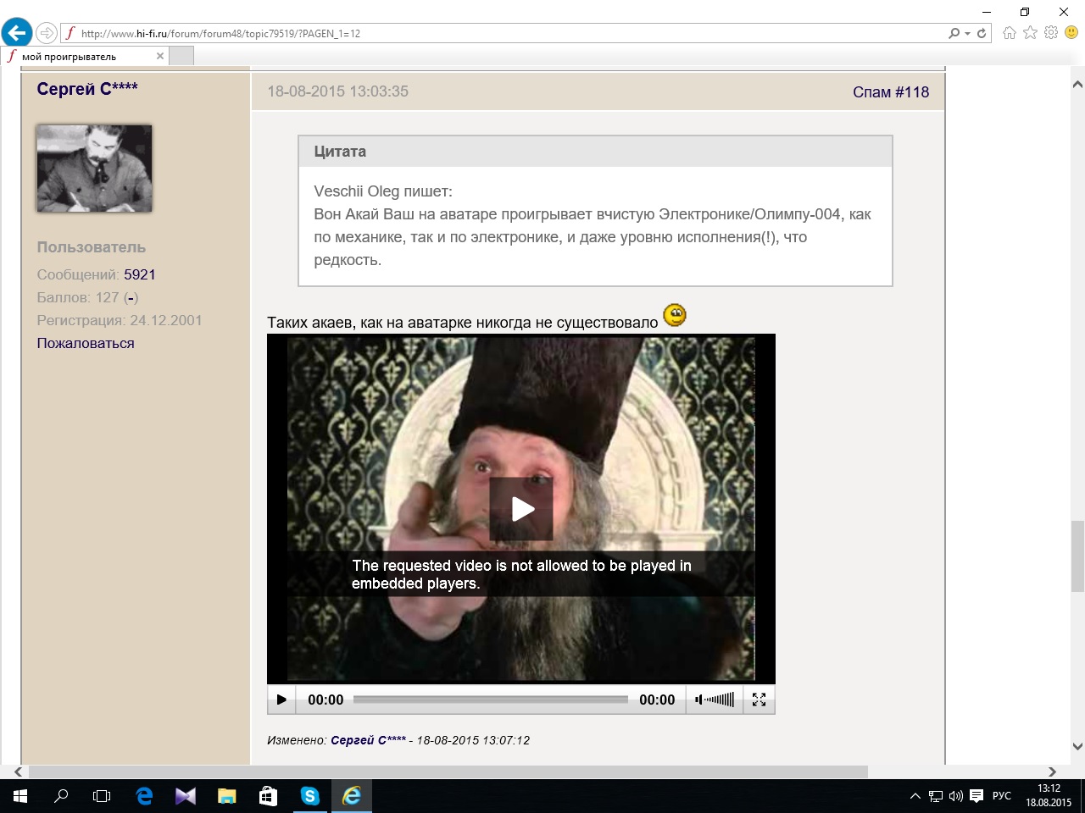This screenshot has height=813, width=1085.
Task: Toggle fullscreen on the video player
Action: tap(759, 700)
